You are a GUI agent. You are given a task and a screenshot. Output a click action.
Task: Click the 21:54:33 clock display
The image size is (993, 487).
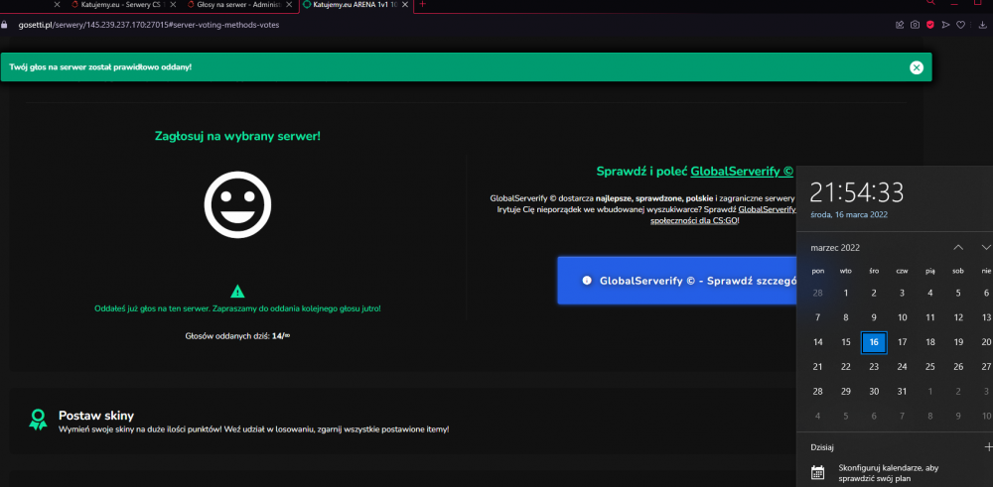[x=857, y=192]
